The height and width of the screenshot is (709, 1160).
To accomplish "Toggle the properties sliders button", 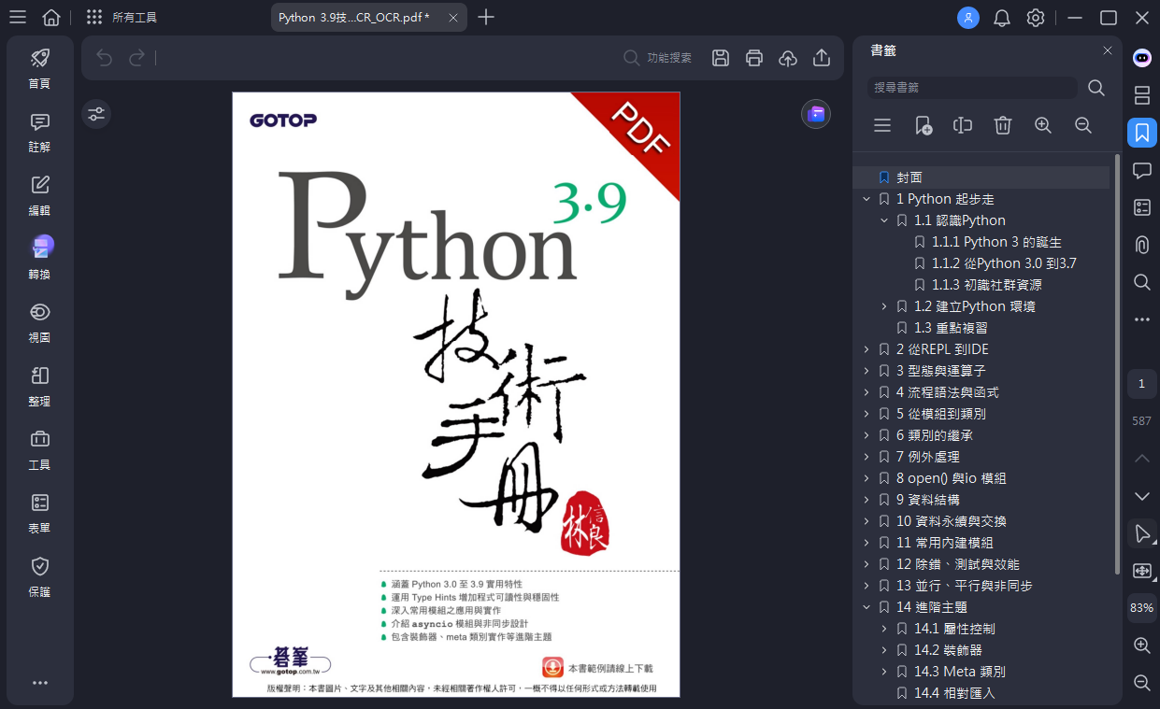I will [96, 114].
